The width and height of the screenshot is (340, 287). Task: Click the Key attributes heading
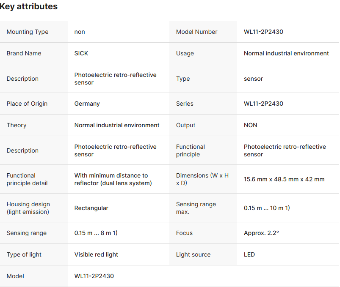pyautogui.click(x=29, y=7)
